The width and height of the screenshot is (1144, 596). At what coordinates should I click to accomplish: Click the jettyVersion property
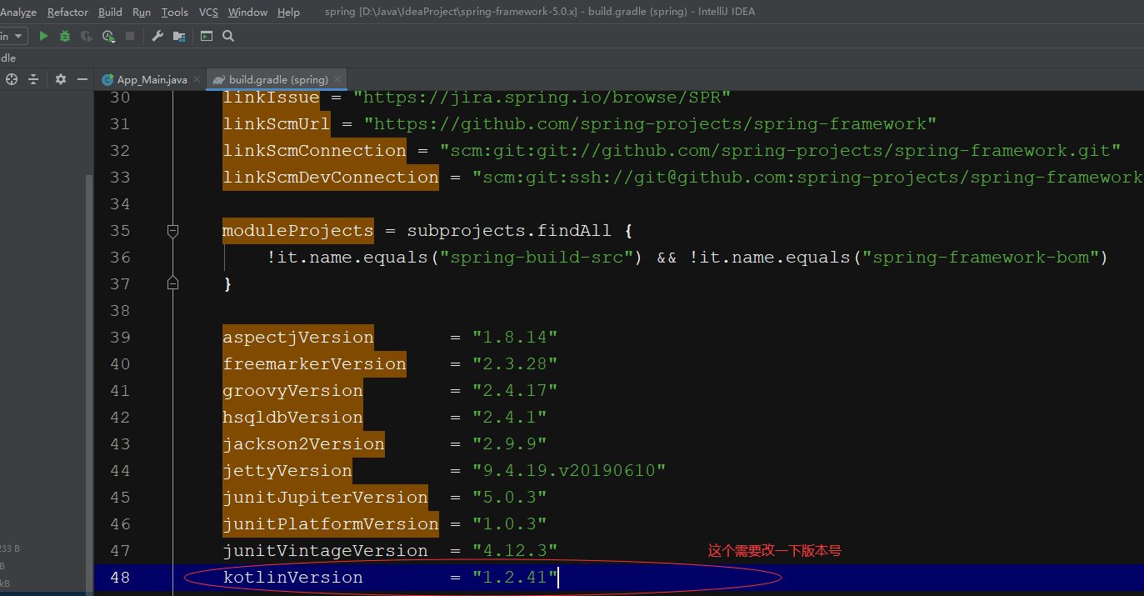tap(287, 470)
